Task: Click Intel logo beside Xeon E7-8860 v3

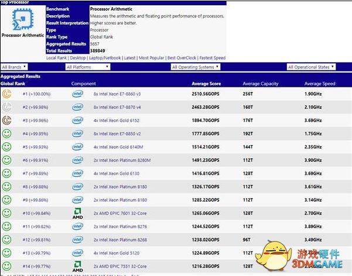Action: tap(77, 94)
